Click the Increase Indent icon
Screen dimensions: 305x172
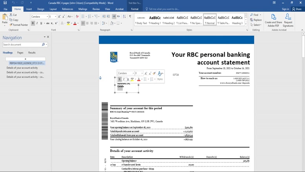pyautogui.click(x=108, y=16)
